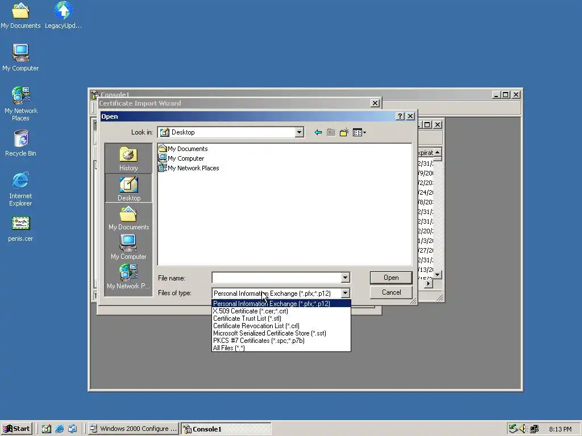The height and width of the screenshot is (436, 582).
Task: Go back using the toolbar arrow icon
Action: tap(318, 132)
